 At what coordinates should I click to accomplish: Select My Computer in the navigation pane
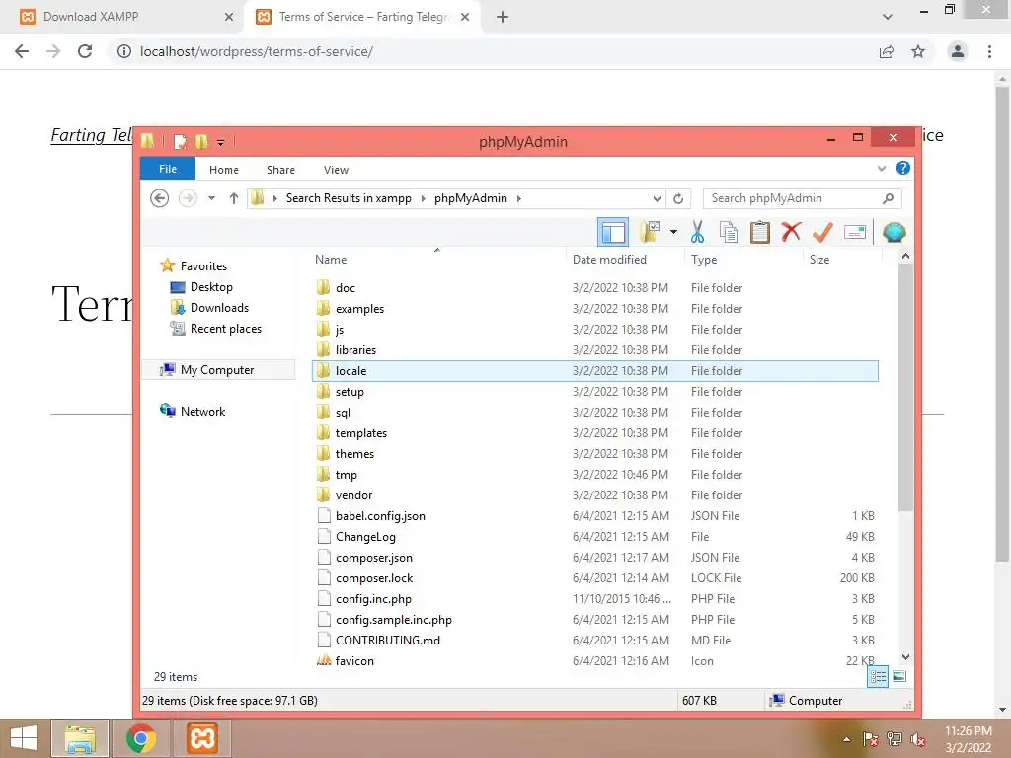click(218, 370)
